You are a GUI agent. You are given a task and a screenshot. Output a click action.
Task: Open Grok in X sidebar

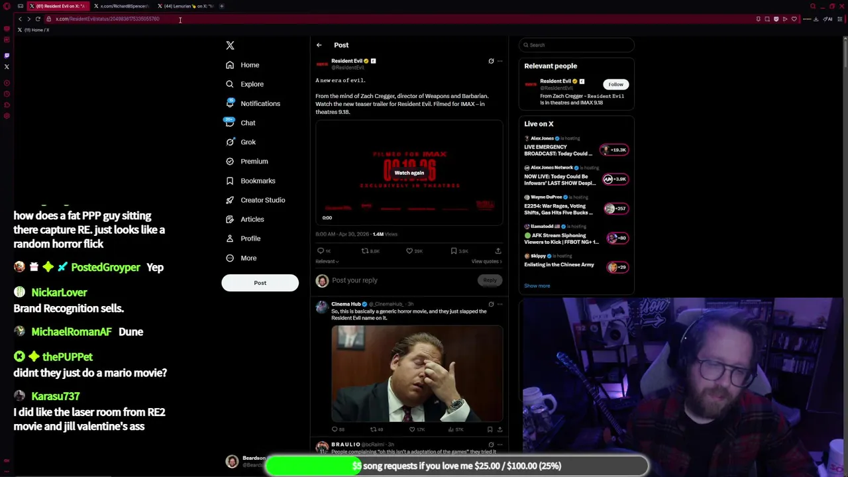[x=240, y=142]
